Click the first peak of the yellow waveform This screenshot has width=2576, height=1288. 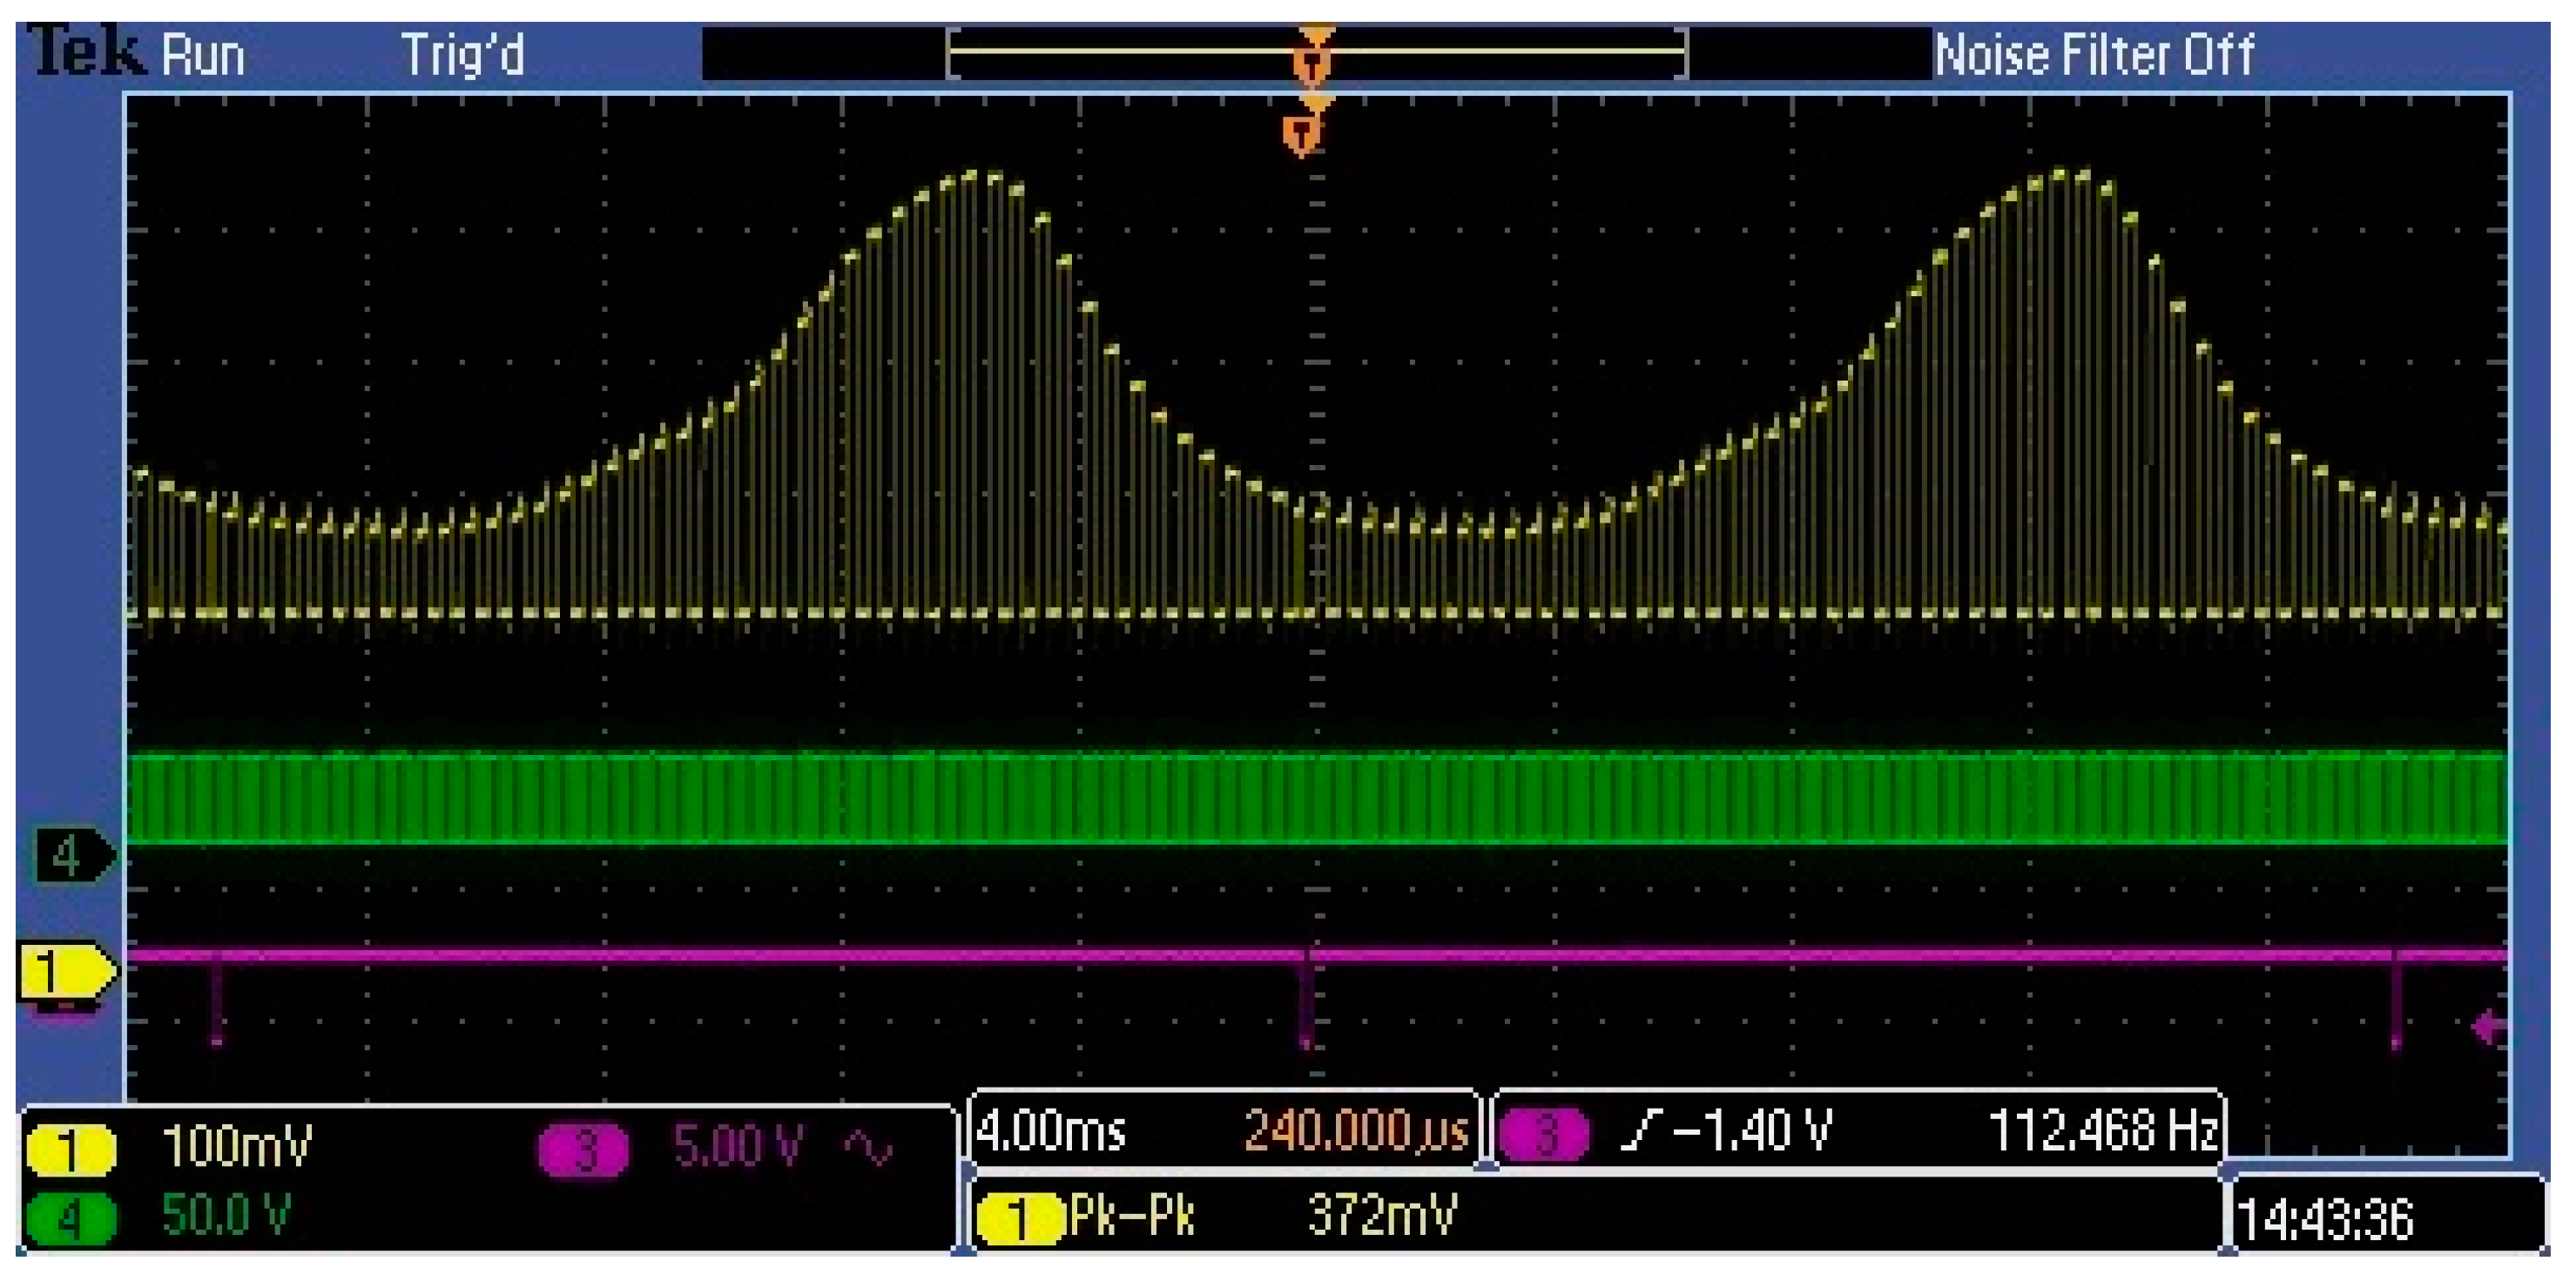coord(980,178)
